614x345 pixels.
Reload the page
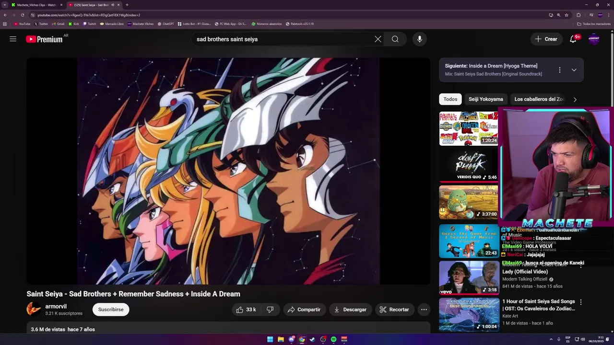click(22, 15)
